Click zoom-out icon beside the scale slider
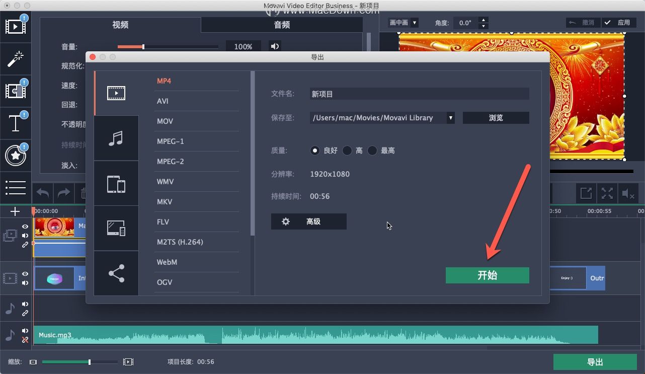The height and width of the screenshot is (374, 645). click(33, 362)
